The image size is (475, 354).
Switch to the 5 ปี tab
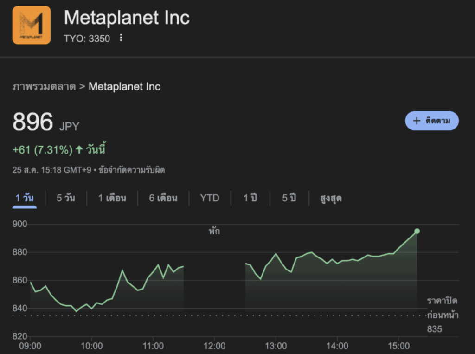pos(289,198)
